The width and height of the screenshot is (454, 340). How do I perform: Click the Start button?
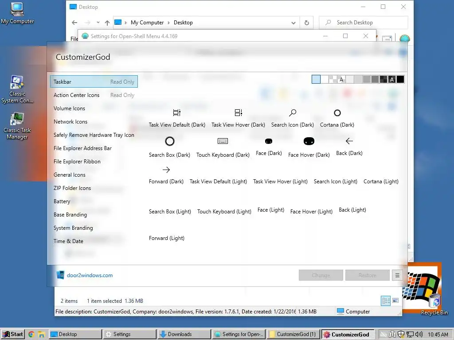[x=13, y=334]
